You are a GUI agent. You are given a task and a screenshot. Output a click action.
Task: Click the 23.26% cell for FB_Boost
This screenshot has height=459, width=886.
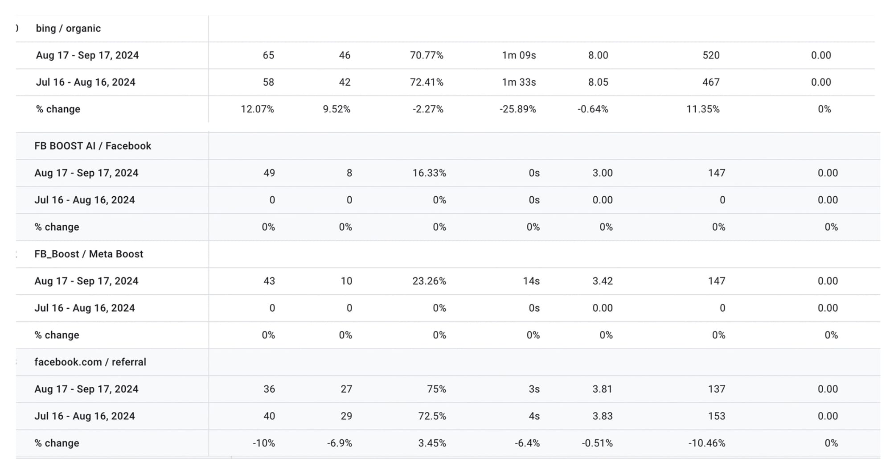[429, 281]
